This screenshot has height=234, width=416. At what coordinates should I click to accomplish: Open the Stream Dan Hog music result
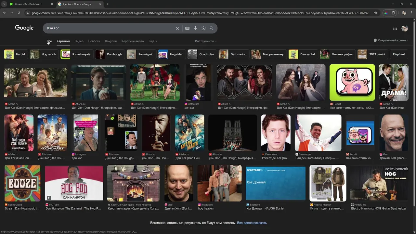pyautogui.click(x=22, y=208)
